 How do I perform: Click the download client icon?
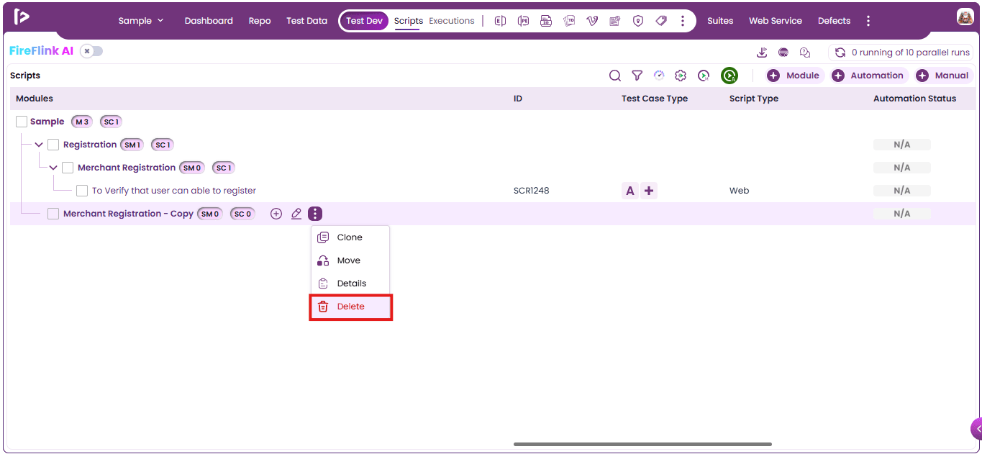tap(762, 53)
